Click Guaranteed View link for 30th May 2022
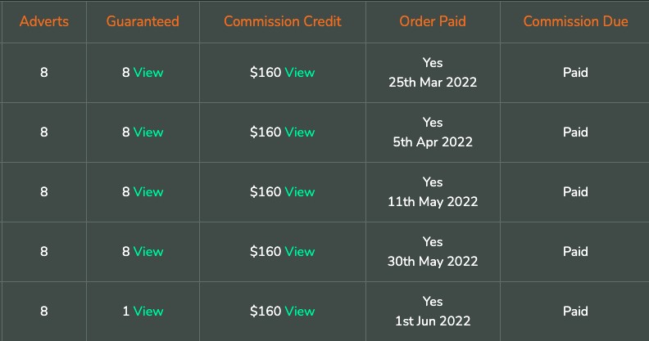This screenshot has height=341, width=649. 148,251
